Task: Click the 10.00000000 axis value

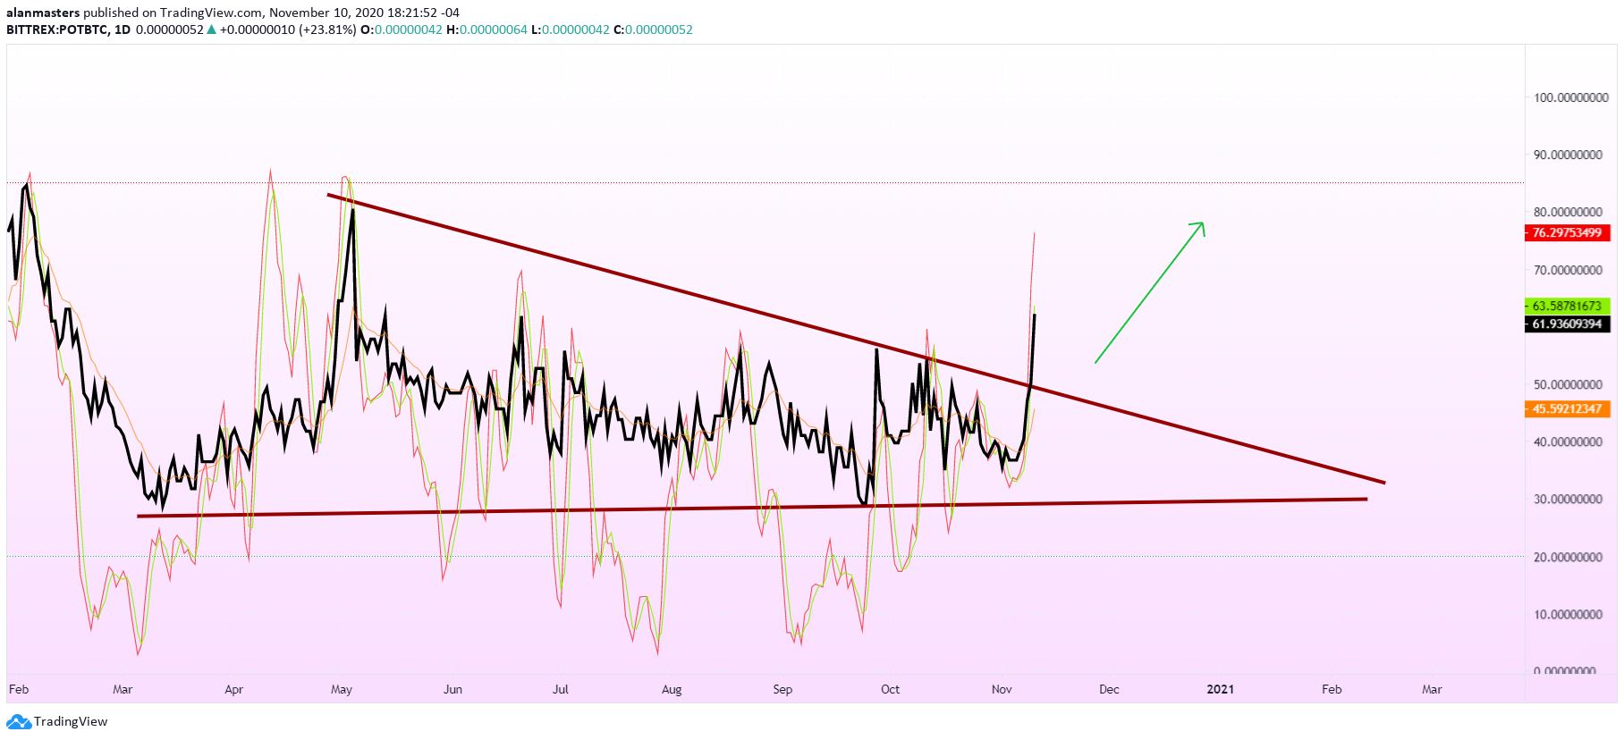Action: 1568,614
